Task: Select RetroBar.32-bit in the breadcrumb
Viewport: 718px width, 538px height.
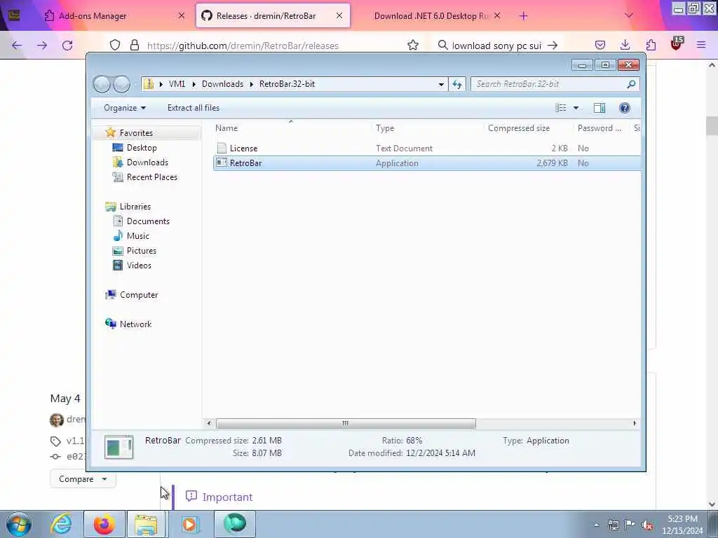Action: (287, 84)
